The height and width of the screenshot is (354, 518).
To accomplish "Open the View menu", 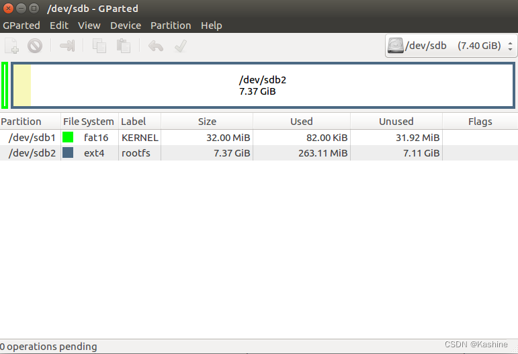I will (89, 26).
